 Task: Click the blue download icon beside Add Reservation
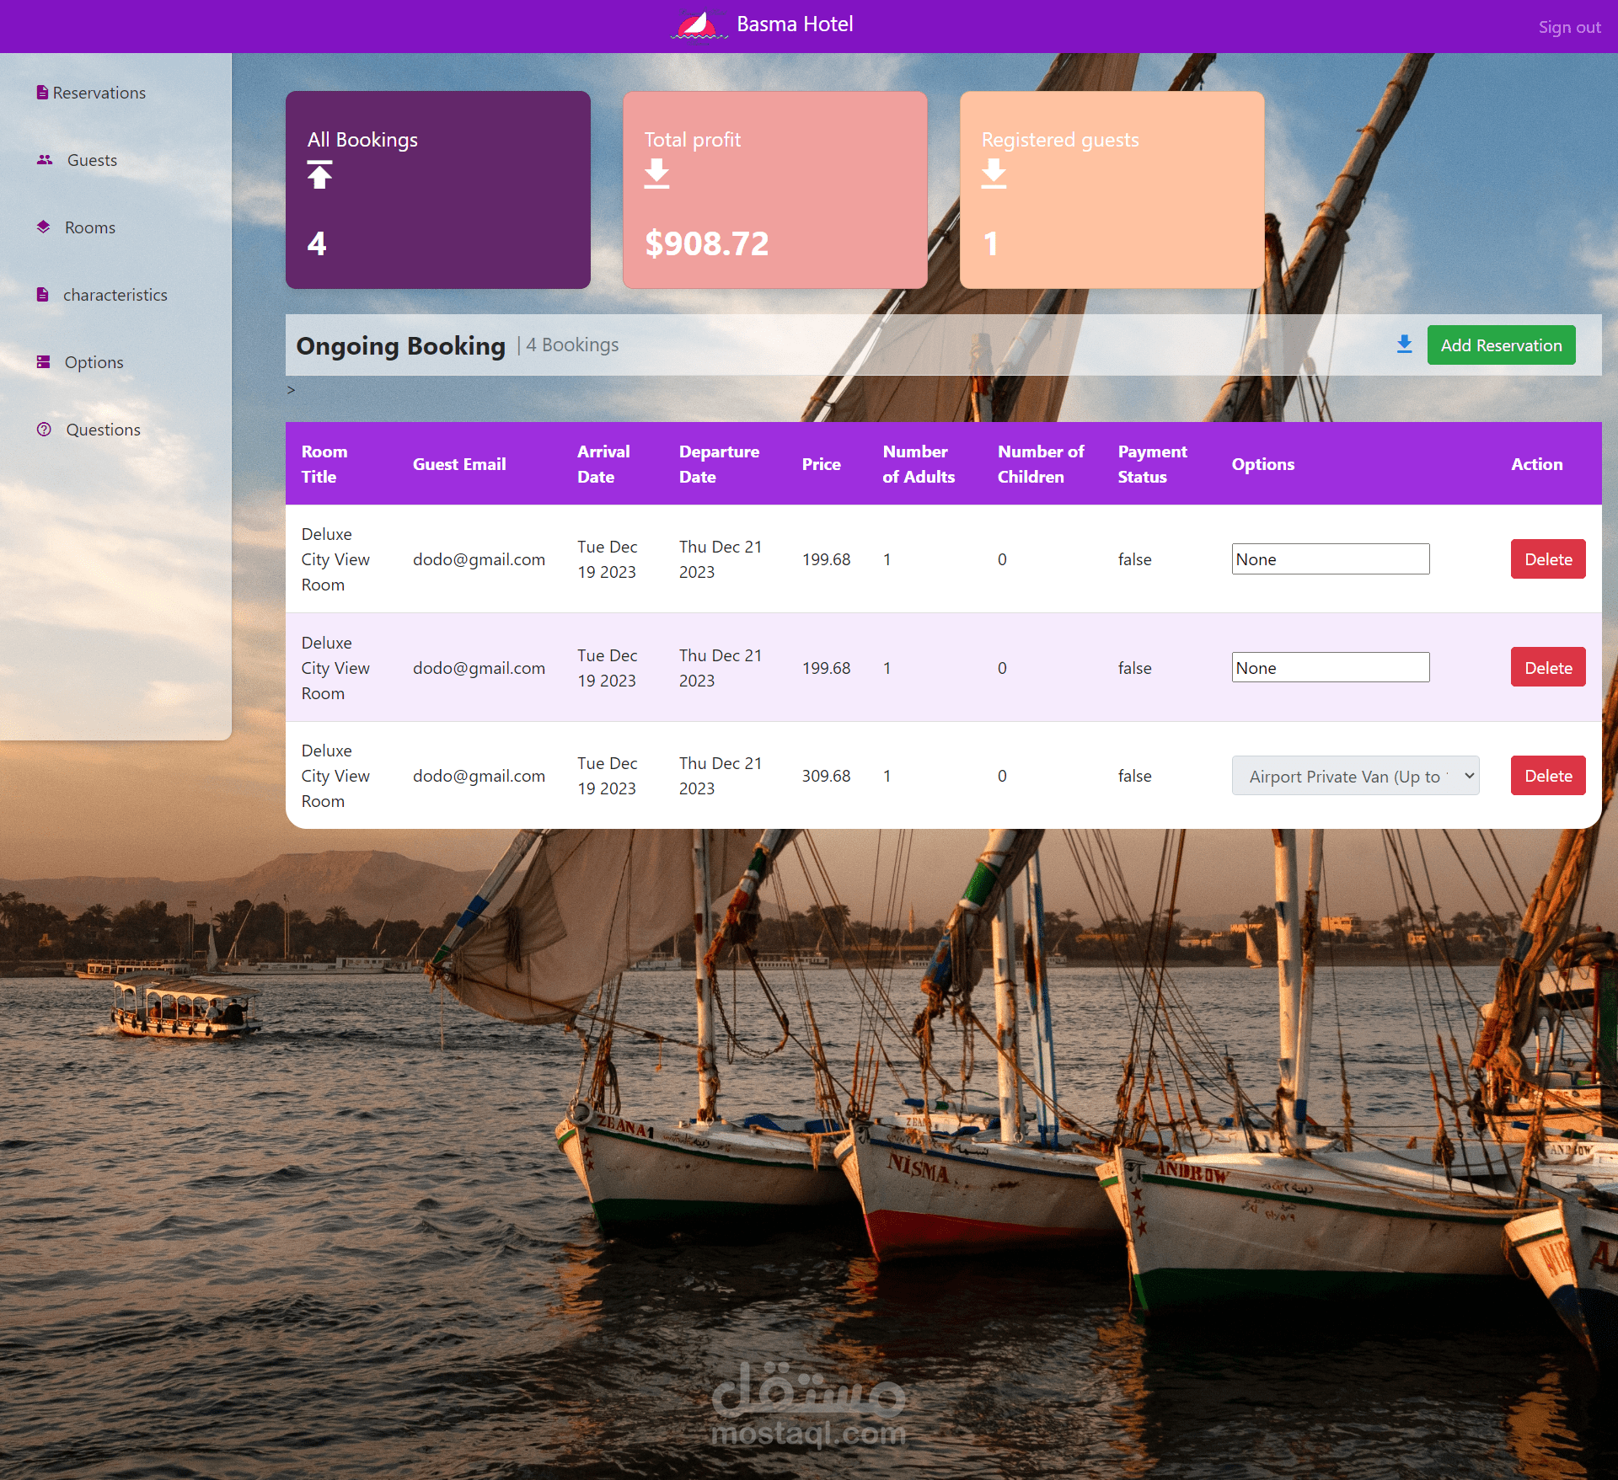tap(1404, 345)
